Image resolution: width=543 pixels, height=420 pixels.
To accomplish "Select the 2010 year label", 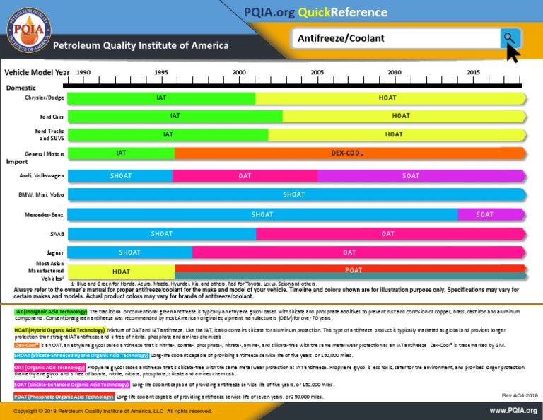I will point(395,72).
